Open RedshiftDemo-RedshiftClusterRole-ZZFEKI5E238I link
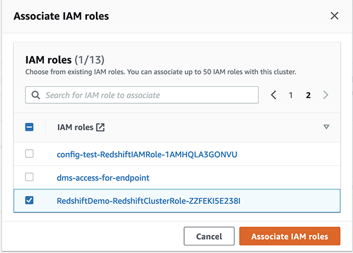This screenshot has width=353, height=253. [x=149, y=201]
